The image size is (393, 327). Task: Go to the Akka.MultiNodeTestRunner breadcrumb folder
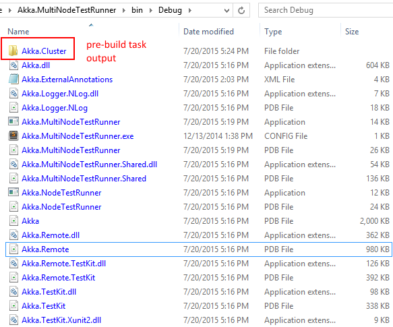(67, 10)
